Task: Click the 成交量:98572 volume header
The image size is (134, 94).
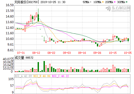Action: (24, 58)
